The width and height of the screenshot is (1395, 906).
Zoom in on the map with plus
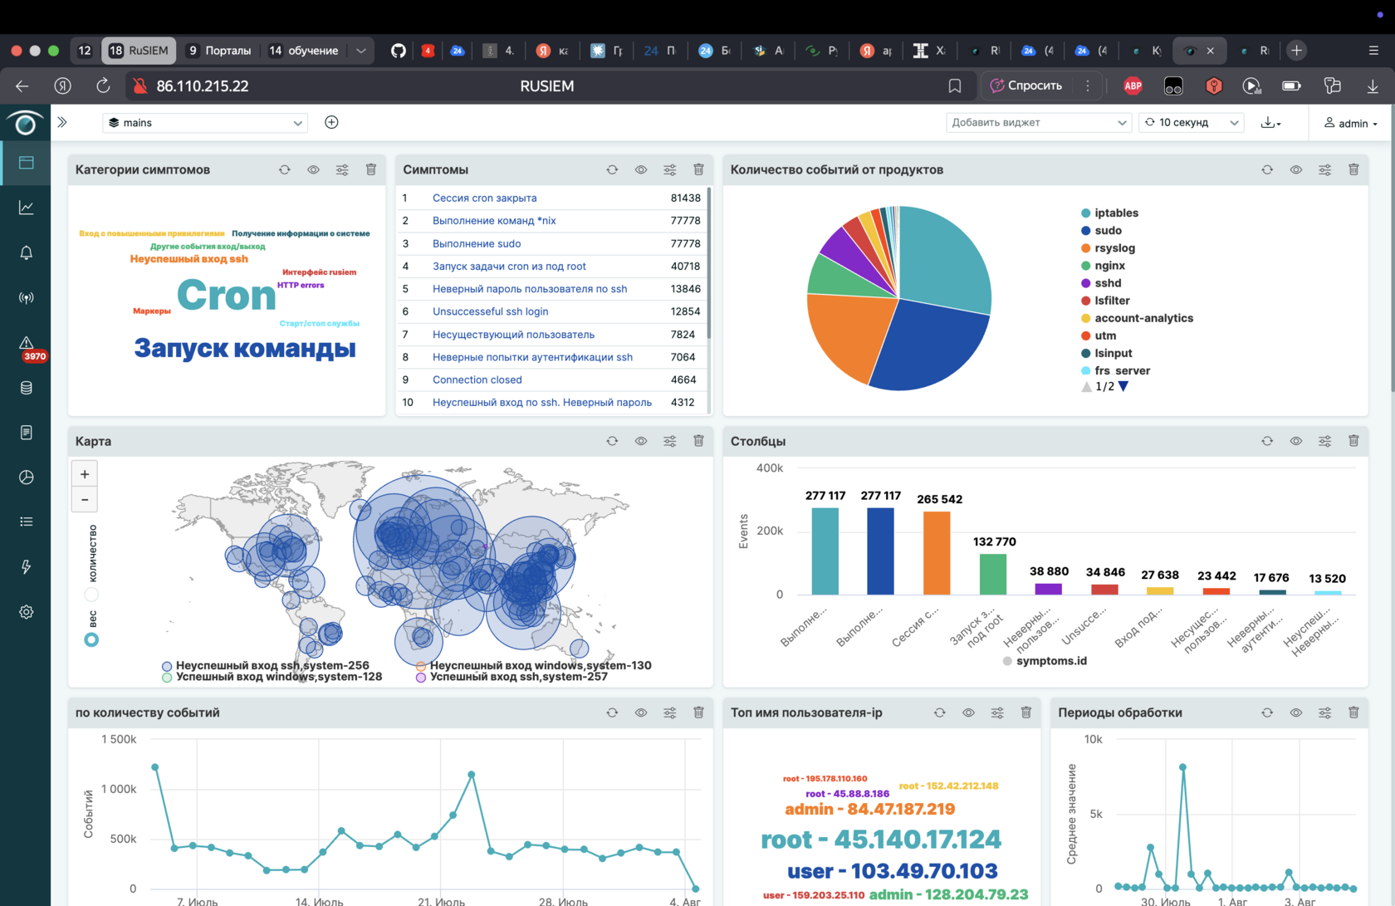click(x=85, y=474)
